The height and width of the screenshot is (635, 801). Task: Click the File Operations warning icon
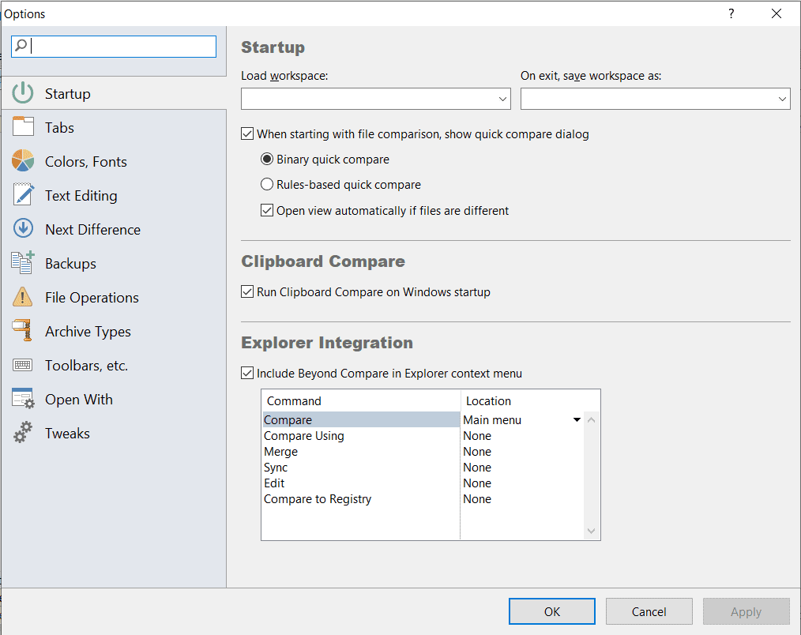pyautogui.click(x=23, y=297)
